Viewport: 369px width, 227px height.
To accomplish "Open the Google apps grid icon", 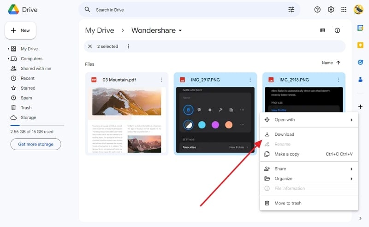I will point(344,10).
